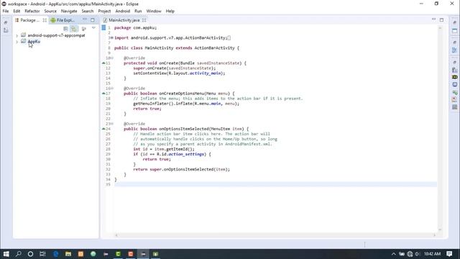Select android-support-v7-appcompat in the tree

56,35
